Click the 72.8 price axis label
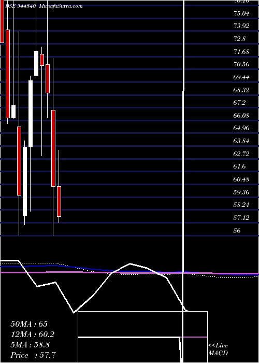 tap(240, 39)
